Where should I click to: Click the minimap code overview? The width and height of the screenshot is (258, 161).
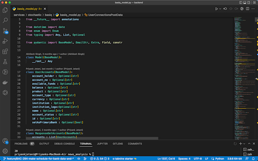coord(244,78)
